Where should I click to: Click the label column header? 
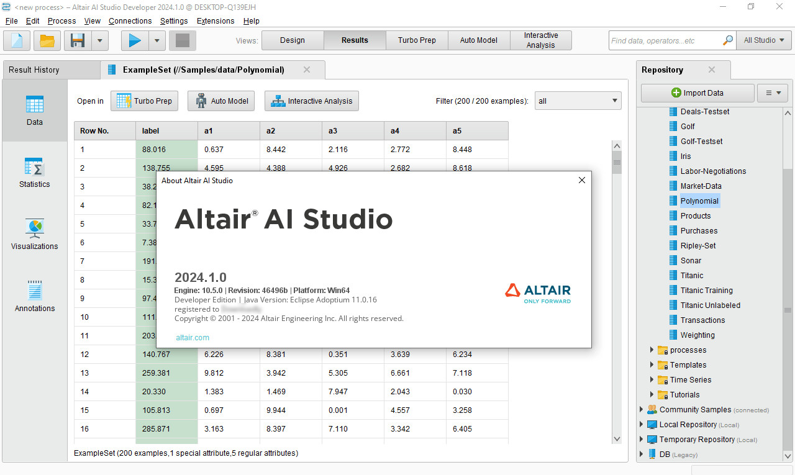(166, 130)
